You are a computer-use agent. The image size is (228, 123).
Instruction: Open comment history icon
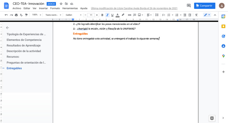pyautogui.click(x=189, y=6)
